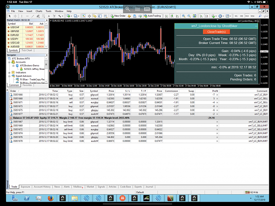Open Firefox from the taskbar
Screen dimensions: 275x206
click(51, 198)
